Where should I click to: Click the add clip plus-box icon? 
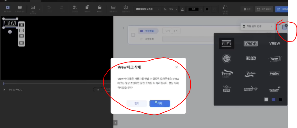coord(33,7)
